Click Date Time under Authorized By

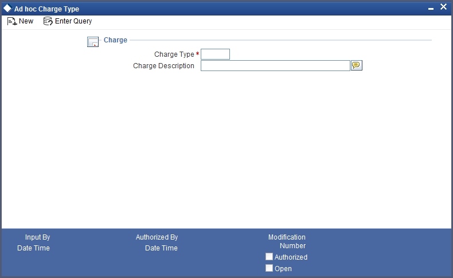[161, 248]
